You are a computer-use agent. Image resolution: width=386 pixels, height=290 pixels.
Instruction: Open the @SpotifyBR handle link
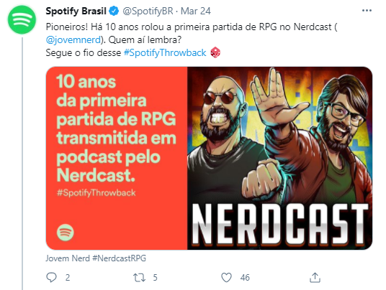click(x=148, y=11)
